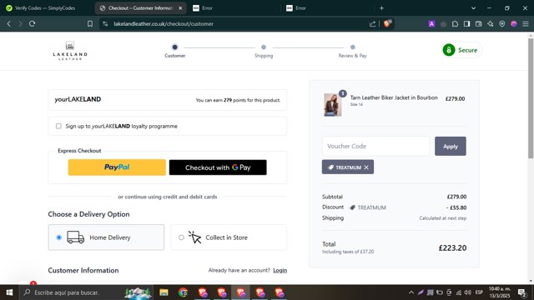Click the page vertical scrollbar
Screen dimensions: 534x300
[531, 98]
